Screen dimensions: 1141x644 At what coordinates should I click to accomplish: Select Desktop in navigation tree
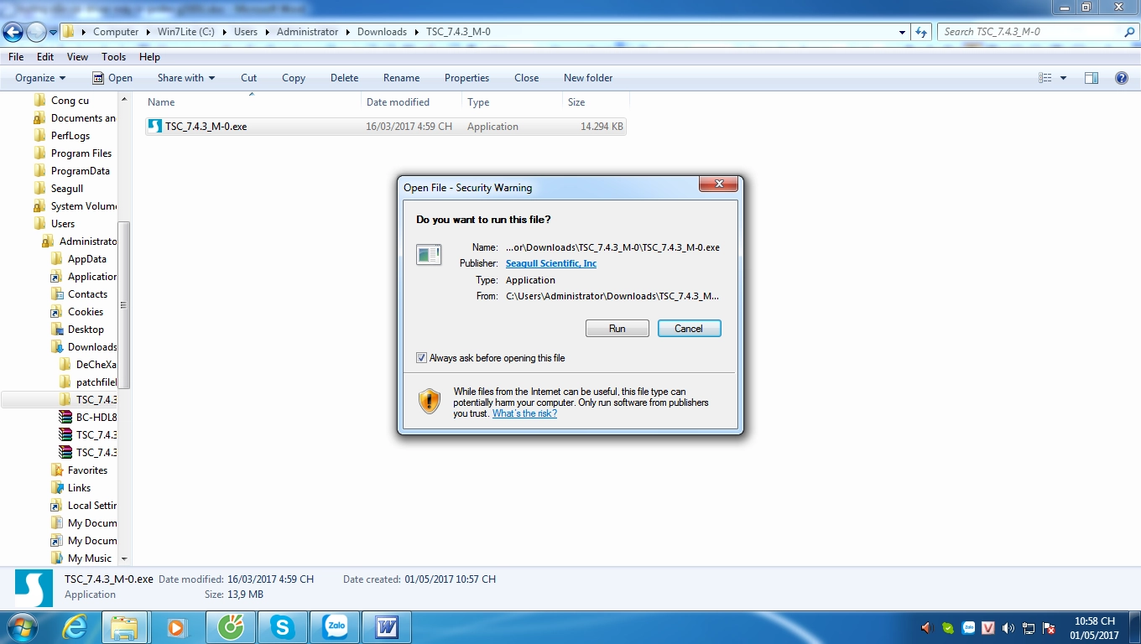(86, 330)
